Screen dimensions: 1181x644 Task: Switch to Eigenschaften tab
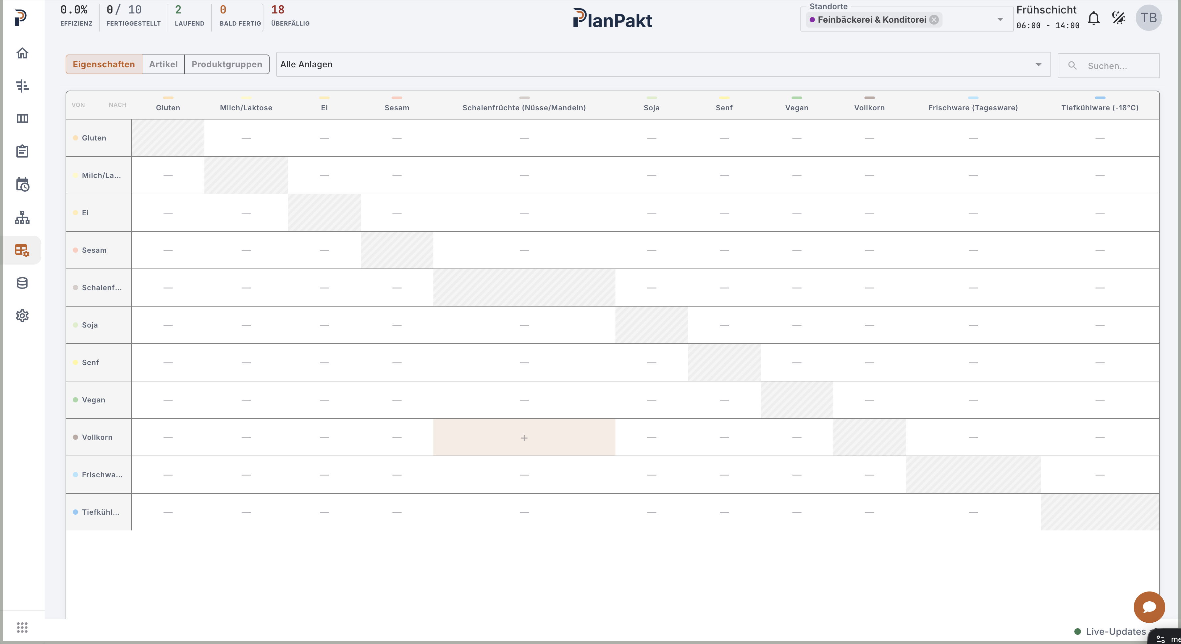[x=104, y=64]
